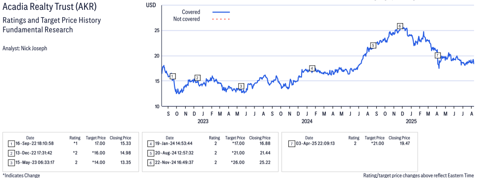The width and height of the screenshot is (479, 178).
Task: Click the closing price 15.33
Action: point(125,144)
